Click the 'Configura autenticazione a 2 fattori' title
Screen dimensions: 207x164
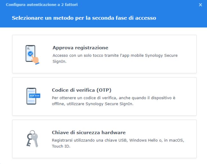click(x=42, y=5)
